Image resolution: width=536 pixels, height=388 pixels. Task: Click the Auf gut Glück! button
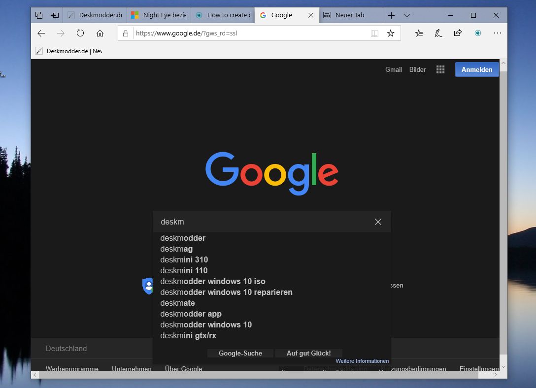(309, 353)
